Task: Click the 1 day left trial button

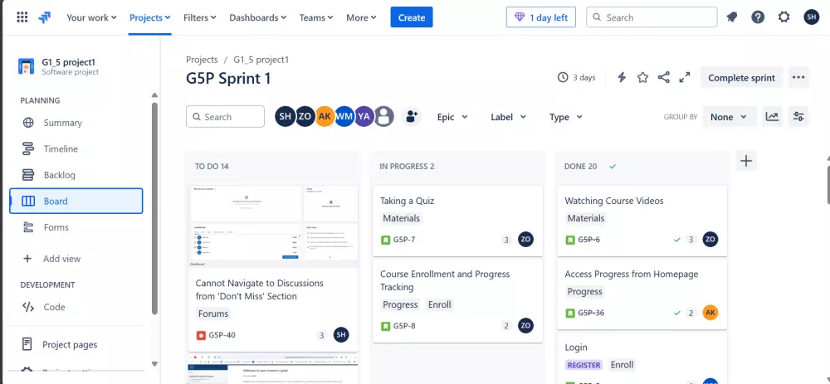Action: coord(541,17)
